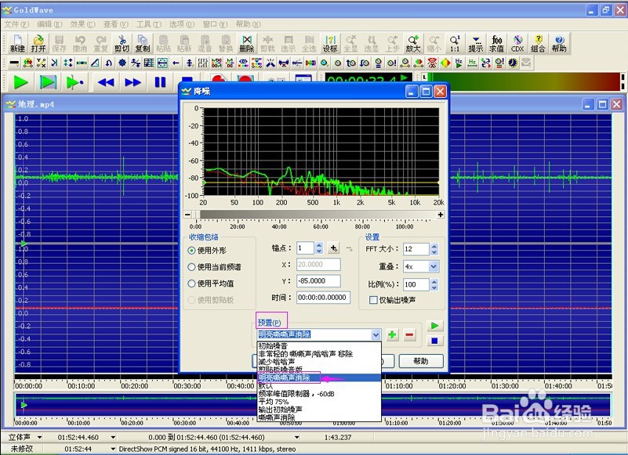
Task: Click the yellow envelope anchor at graph's left edge
Action: click(x=205, y=182)
